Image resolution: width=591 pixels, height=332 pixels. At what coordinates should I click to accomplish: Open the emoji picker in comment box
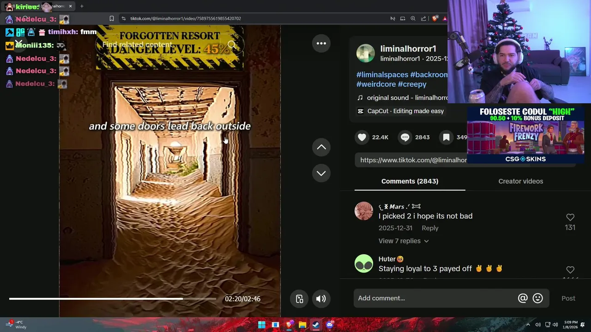point(537,298)
